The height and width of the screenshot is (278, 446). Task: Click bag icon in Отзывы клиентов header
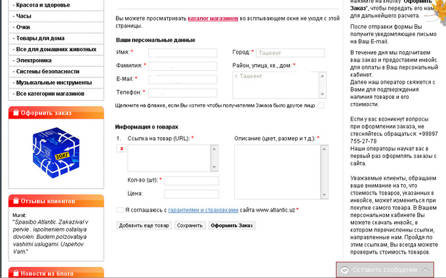(16, 201)
